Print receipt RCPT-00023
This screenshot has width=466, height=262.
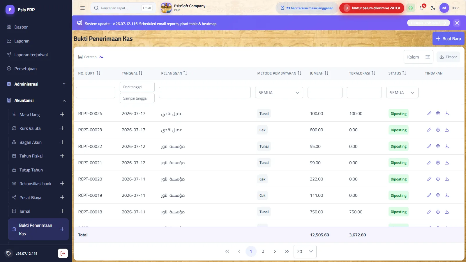[438, 130]
